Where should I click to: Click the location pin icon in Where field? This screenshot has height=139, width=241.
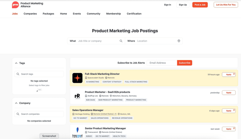point(179,41)
